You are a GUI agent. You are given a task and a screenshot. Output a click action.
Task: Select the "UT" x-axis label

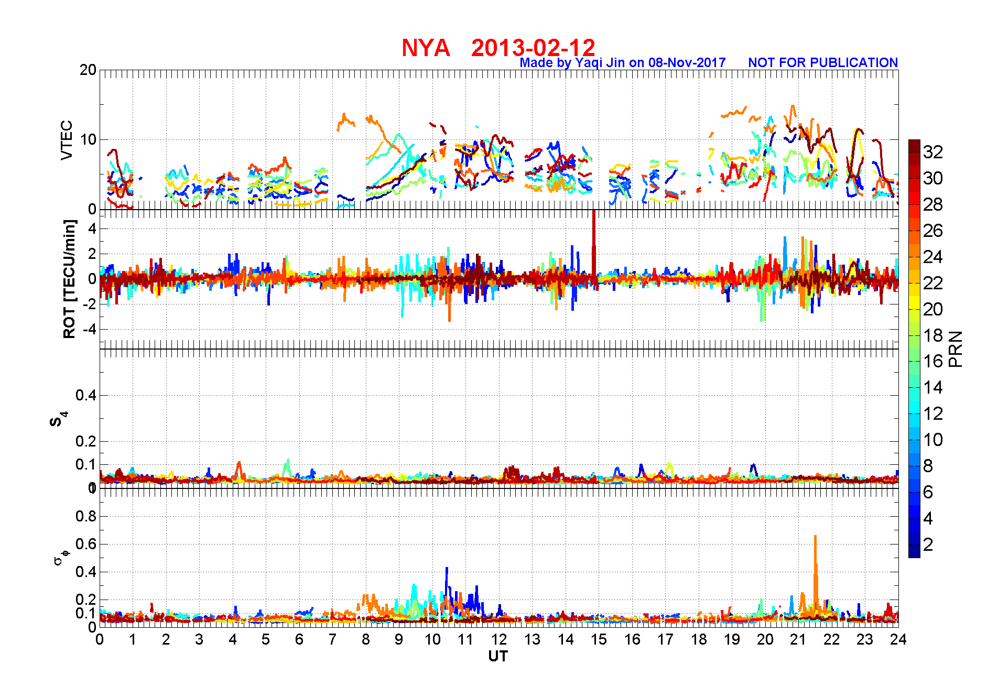pos(498,657)
